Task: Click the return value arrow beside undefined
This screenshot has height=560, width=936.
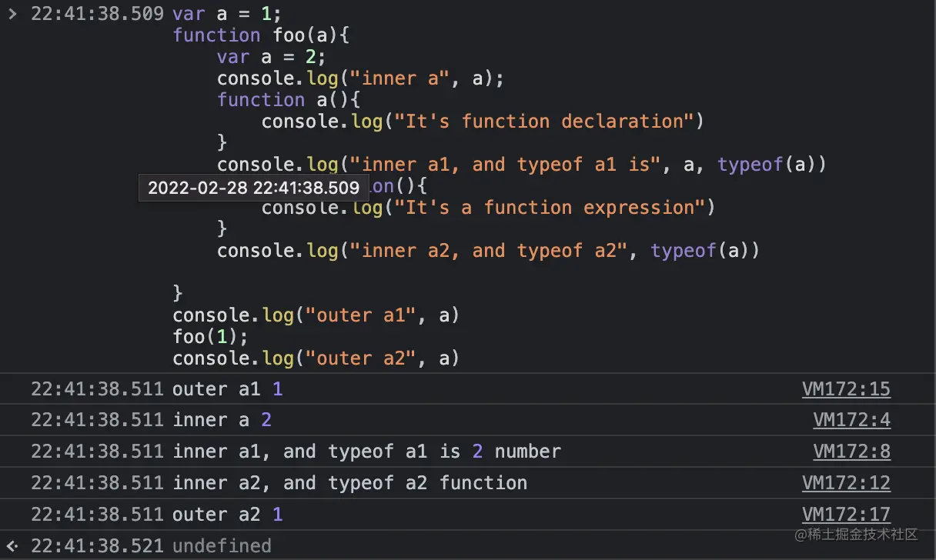Action: coord(12,546)
